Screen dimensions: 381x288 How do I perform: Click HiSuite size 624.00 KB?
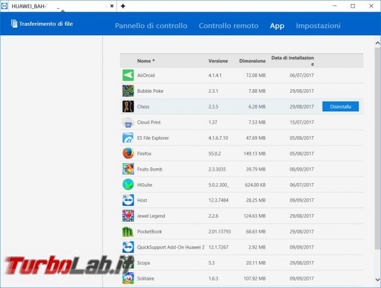[255, 185]
